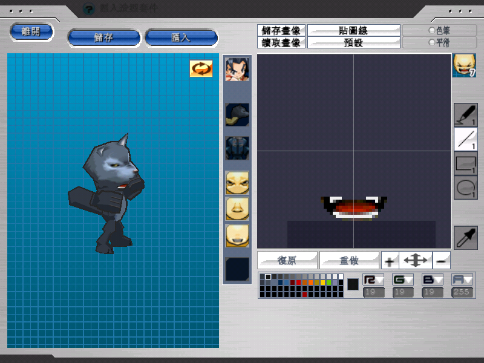Click the orange rotate view icon
This screenshot has width=484, height=363.
pos(201,68)
